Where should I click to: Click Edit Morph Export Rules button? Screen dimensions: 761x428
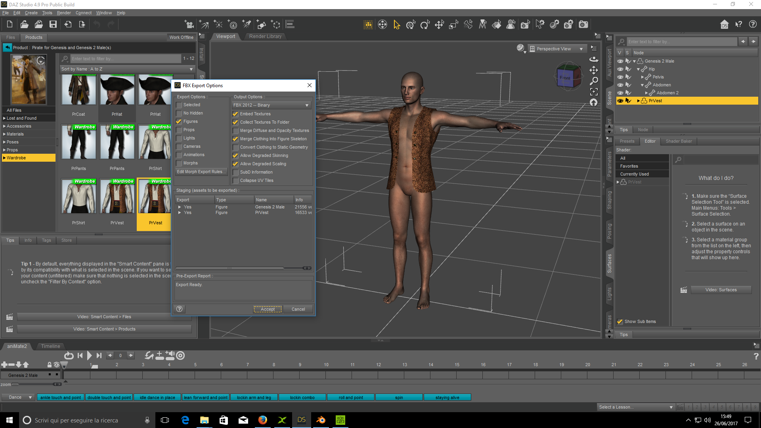pos(201,172)
